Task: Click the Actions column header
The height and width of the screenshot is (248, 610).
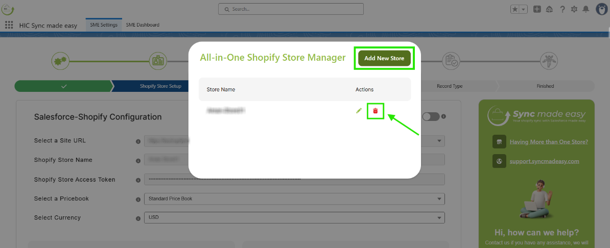Action: [365, 89]
